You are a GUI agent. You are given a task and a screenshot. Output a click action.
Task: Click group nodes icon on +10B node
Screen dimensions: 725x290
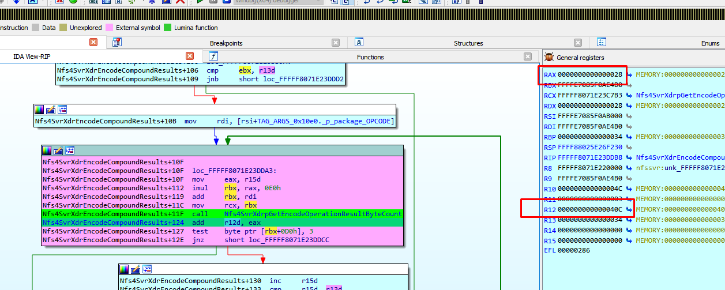[62, 110]
